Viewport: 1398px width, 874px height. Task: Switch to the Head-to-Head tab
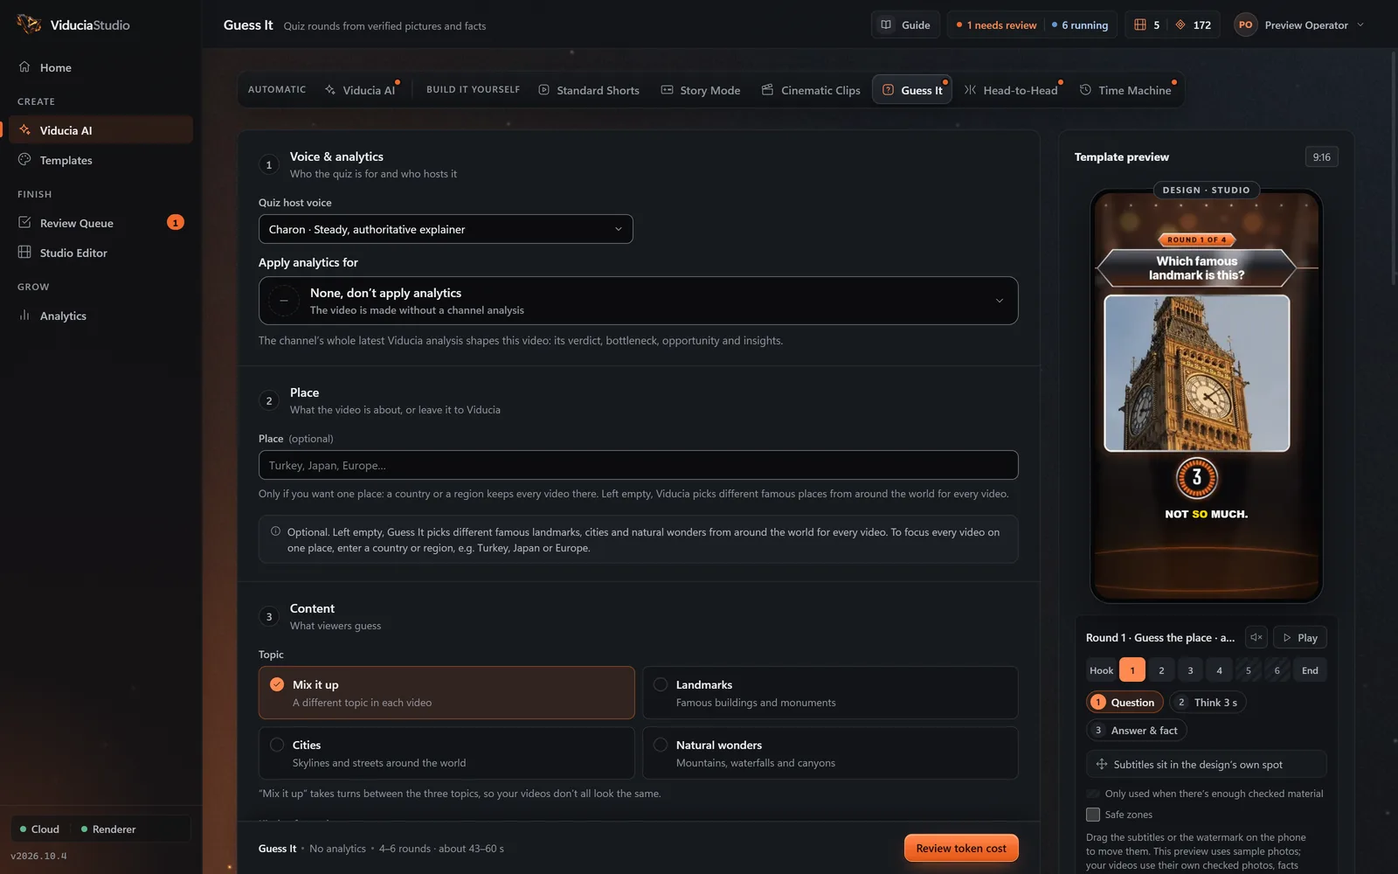point(1011,90)
